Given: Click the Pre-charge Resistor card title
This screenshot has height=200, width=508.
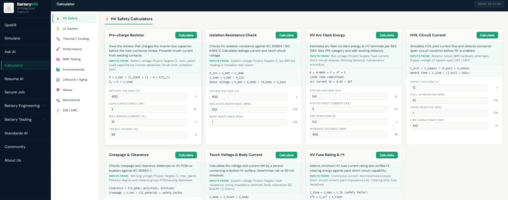Looking at the screenshot, I should 126,35.
